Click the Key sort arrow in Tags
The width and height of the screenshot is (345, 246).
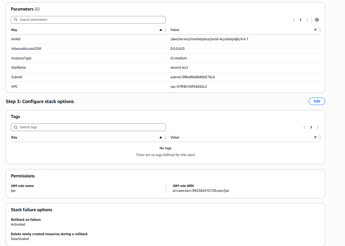161,138
